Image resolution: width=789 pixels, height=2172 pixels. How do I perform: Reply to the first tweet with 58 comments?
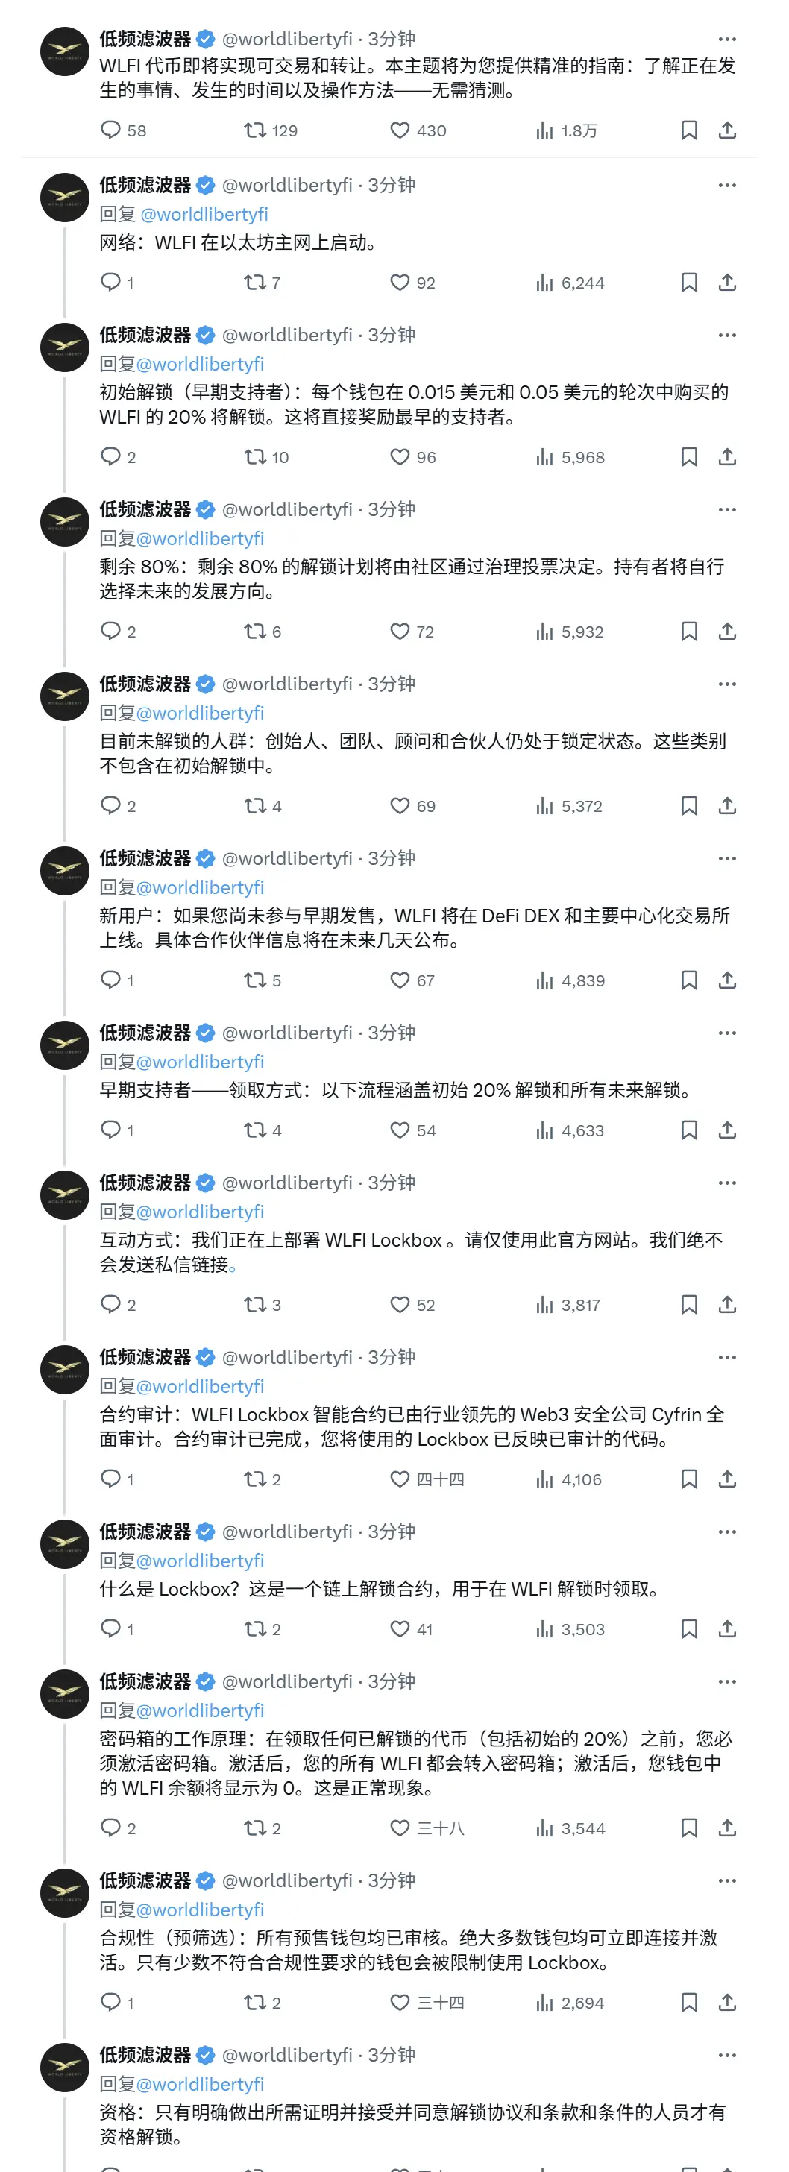123,130
